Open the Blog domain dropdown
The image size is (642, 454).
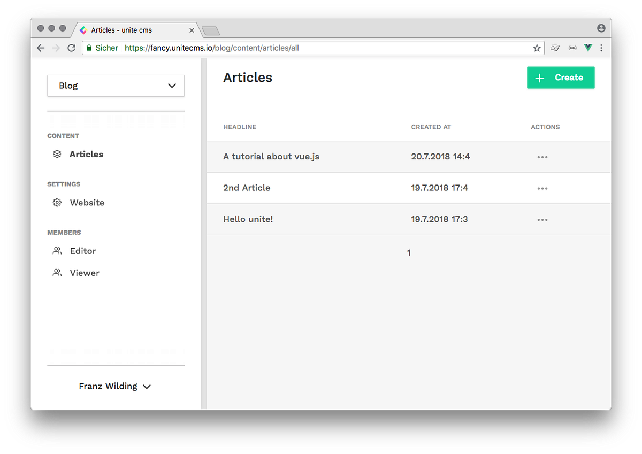click(116, 86)
